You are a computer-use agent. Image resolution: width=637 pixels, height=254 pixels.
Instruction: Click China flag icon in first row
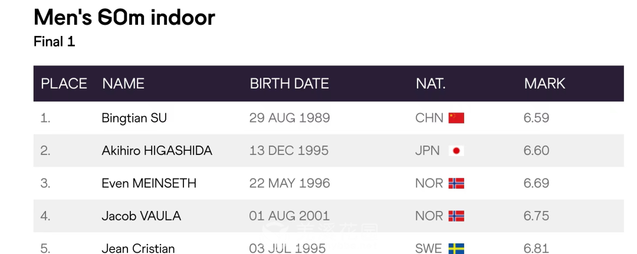(456, 118)
